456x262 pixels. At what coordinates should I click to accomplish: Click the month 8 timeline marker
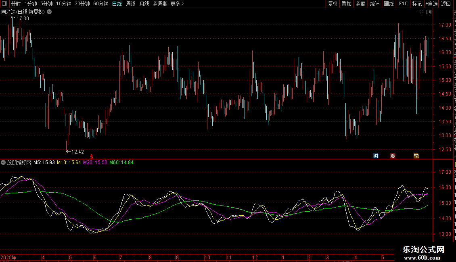click(151, 258)
